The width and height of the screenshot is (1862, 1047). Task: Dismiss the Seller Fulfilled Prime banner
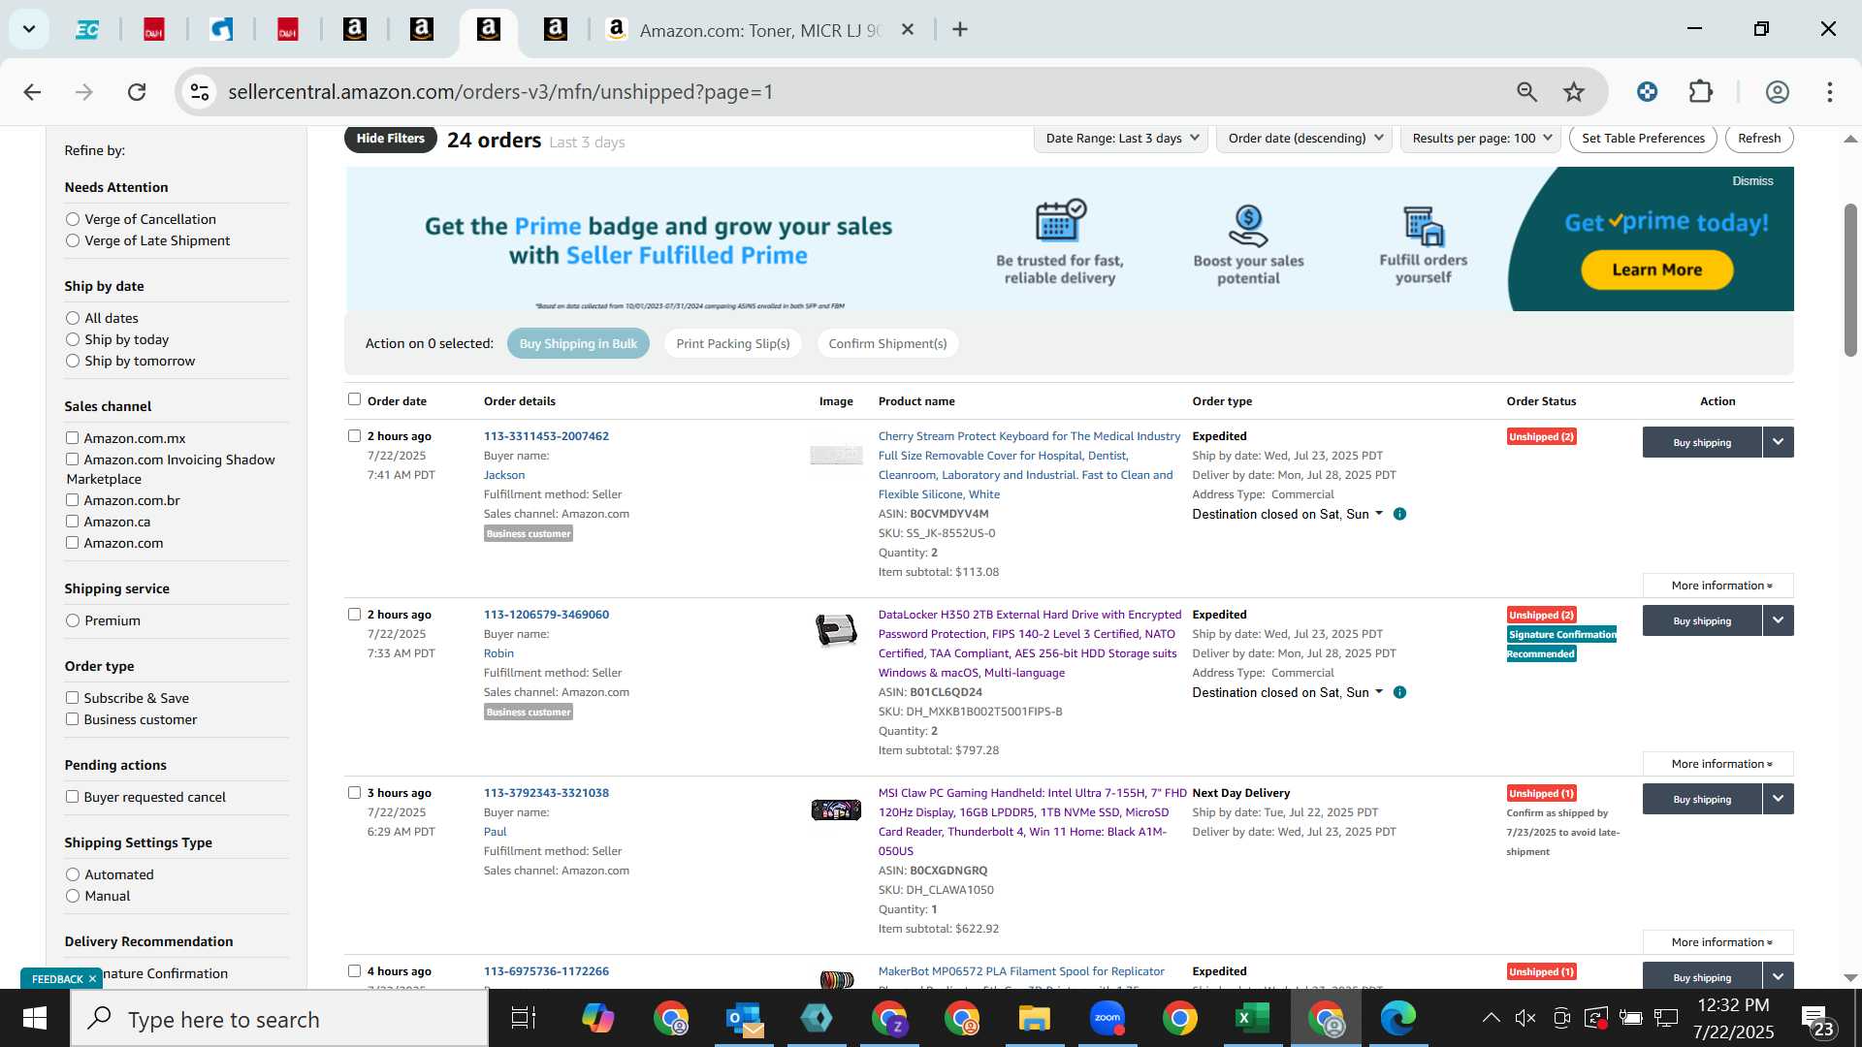(x=1752, y=181)
